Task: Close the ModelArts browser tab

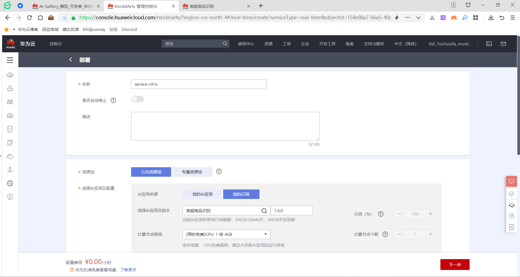Action: point(173,6)
